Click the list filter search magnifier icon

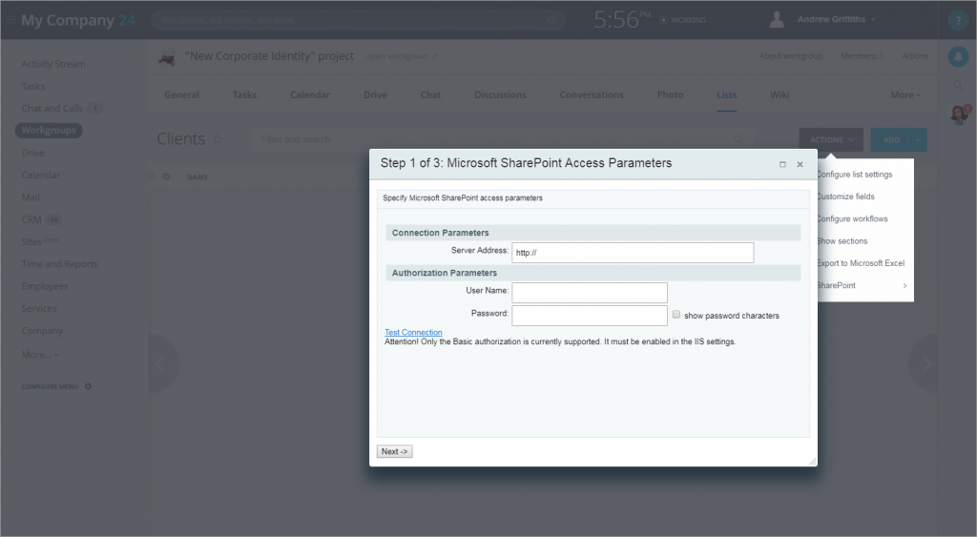pos(738,139)
